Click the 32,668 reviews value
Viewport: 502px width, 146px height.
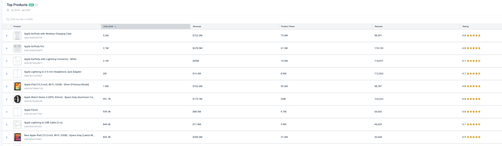coord(378,137)
